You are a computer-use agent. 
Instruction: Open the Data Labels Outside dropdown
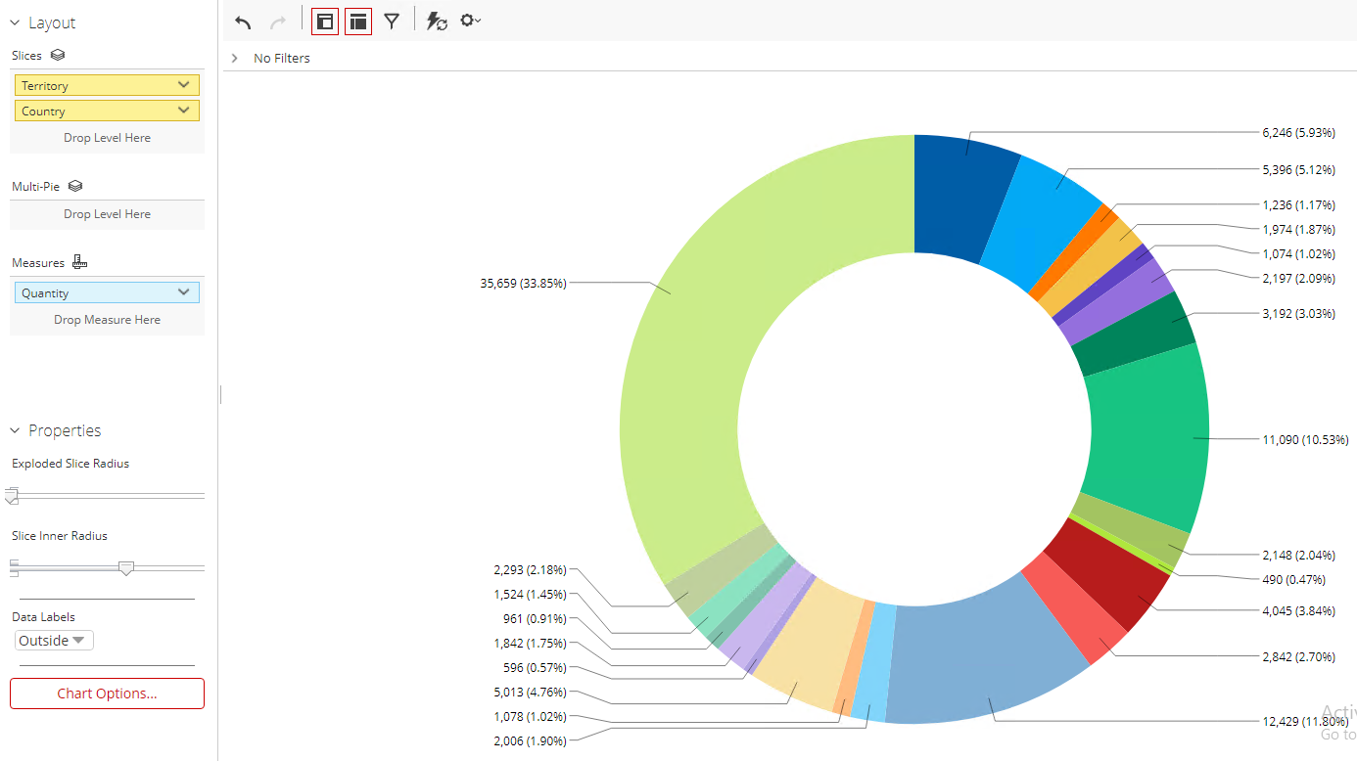pos(55,641)
